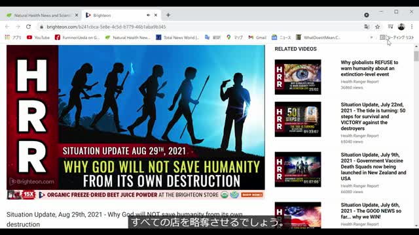The height and width of the screenshot is (235, 419).
Task: Open the media control icon in toolbar
Action: click(390, 27)
